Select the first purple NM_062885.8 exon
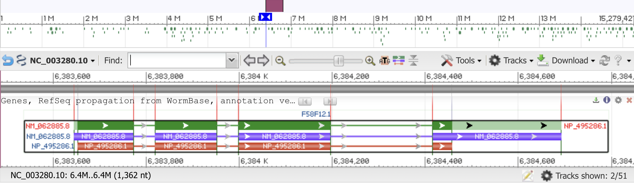The image size is (634, 183). pos(104,137)
